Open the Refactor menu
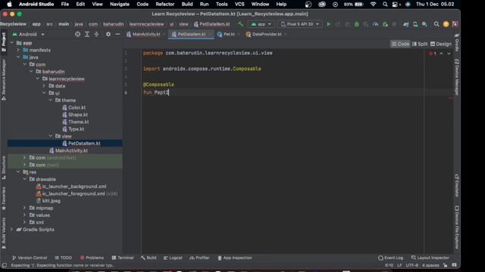 pos(165,5)
